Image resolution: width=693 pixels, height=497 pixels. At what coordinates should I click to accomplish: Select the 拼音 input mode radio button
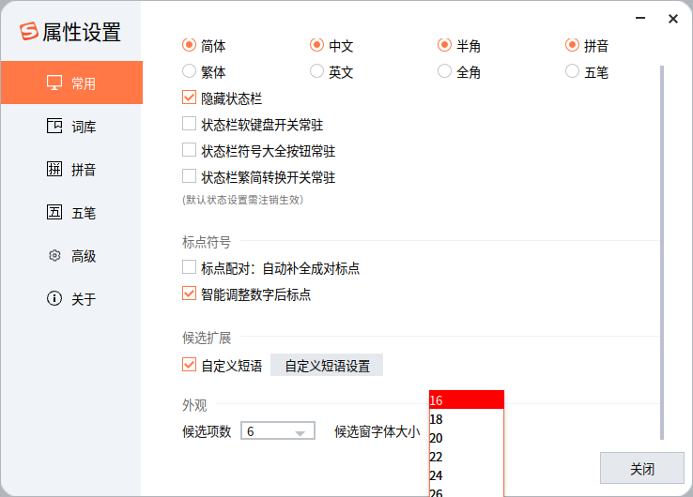tap(572, 45)
